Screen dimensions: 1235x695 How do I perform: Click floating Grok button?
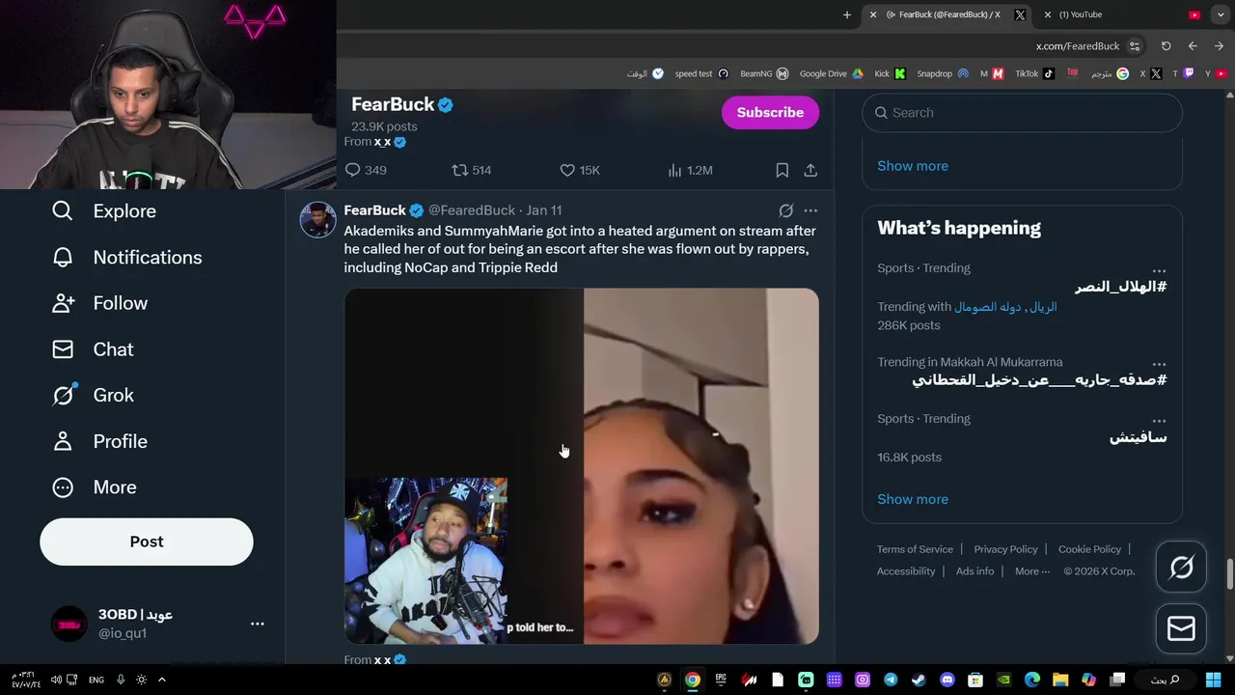[x=1181, y=568]
